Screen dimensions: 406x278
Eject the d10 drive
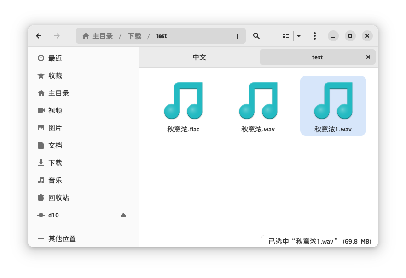(123, 215)
